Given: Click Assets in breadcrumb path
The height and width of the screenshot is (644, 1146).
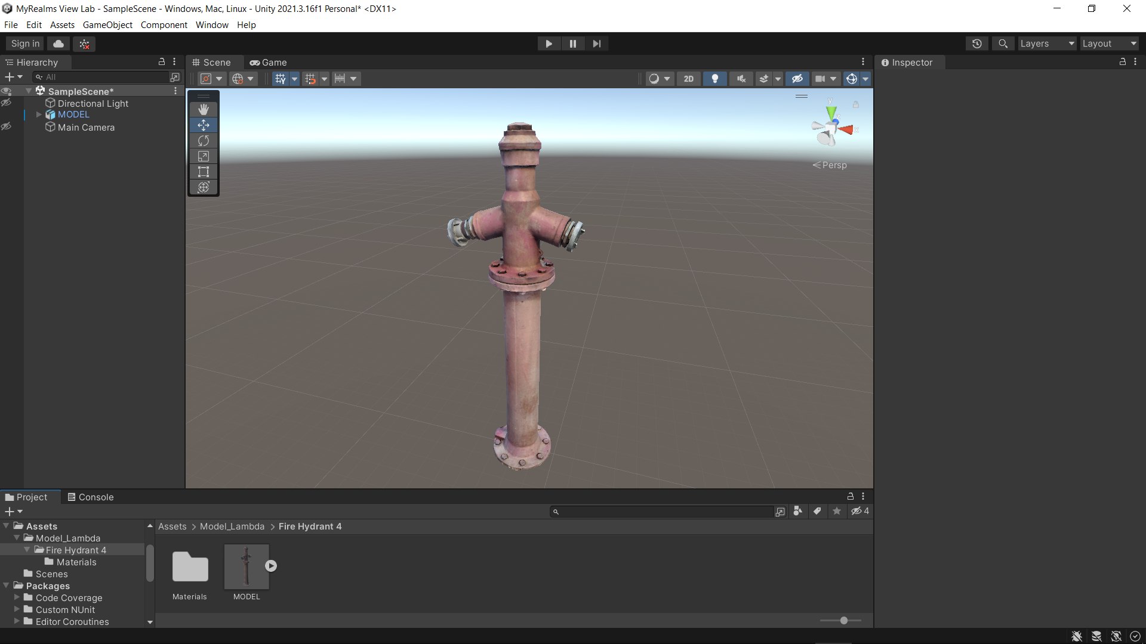Looking at the screenshot, I should [172, 527].
